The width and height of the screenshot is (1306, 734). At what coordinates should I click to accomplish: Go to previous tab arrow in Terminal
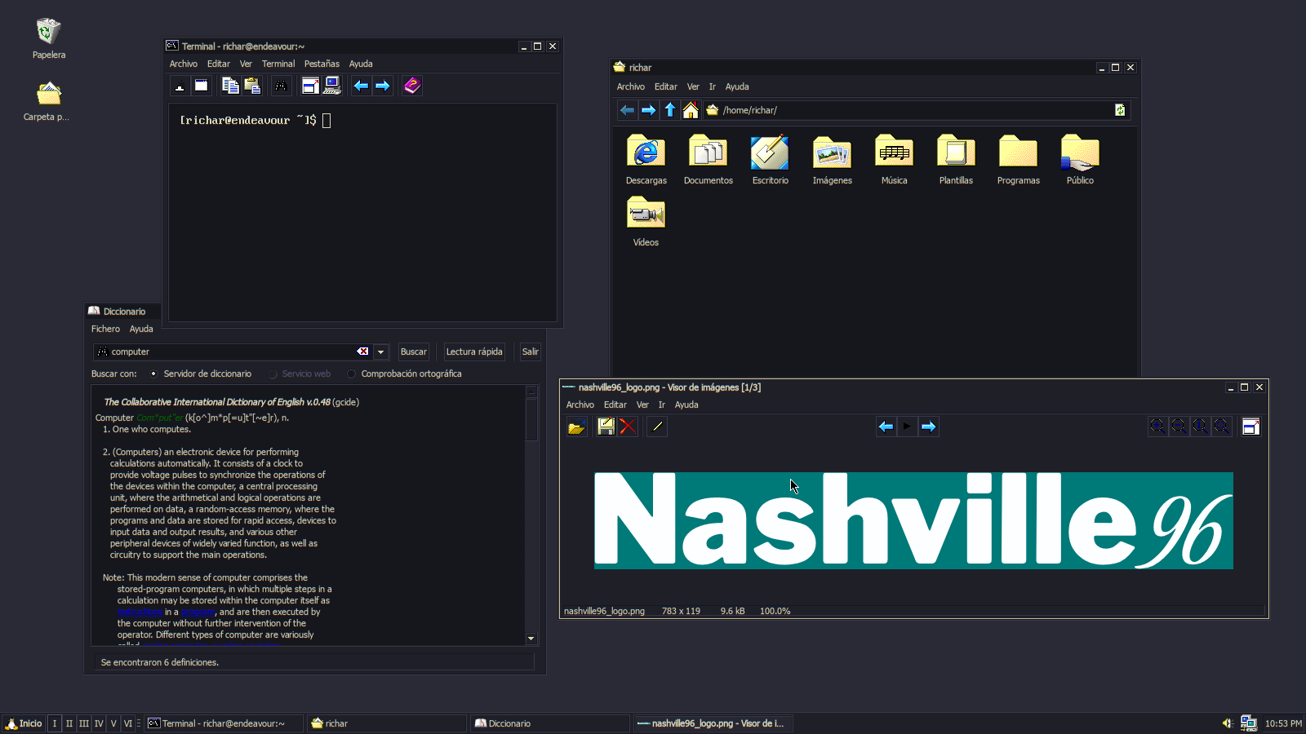click(x=361, y=86)
